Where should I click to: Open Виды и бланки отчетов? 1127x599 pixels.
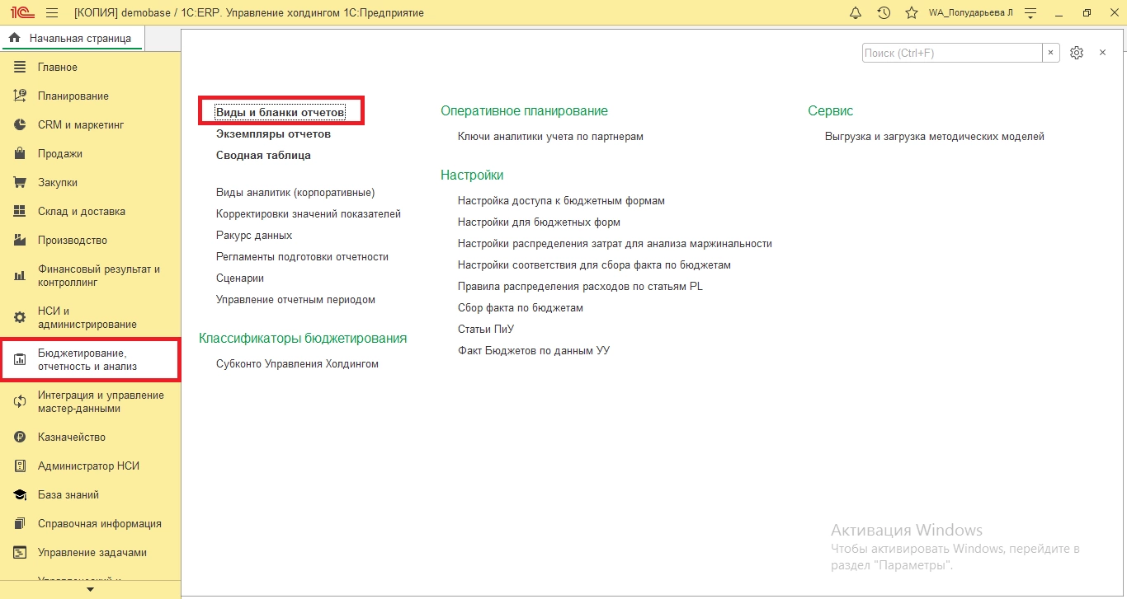[280, 111]
